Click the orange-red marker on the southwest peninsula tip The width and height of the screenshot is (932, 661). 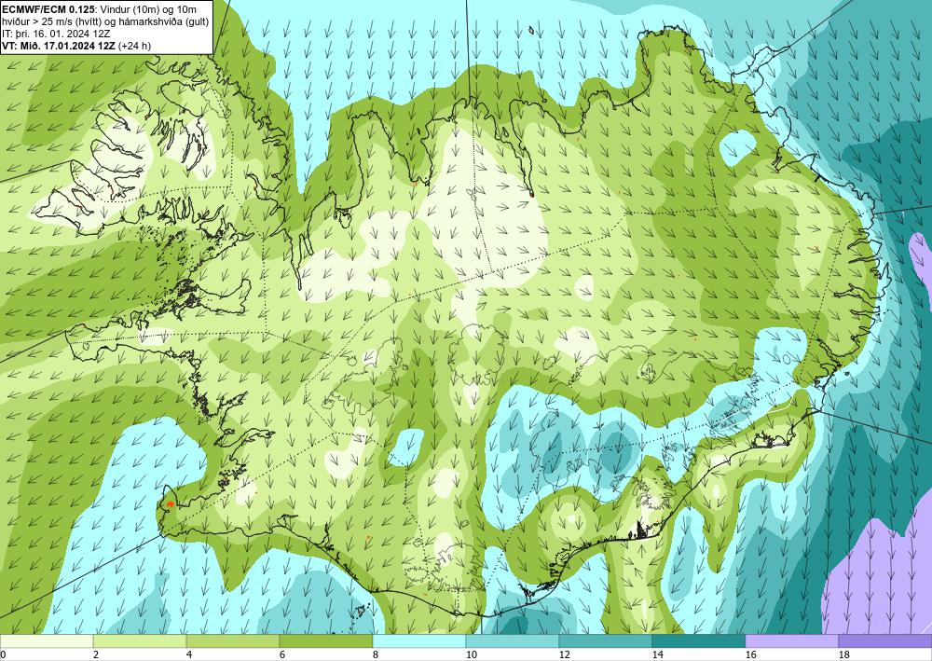170,504
